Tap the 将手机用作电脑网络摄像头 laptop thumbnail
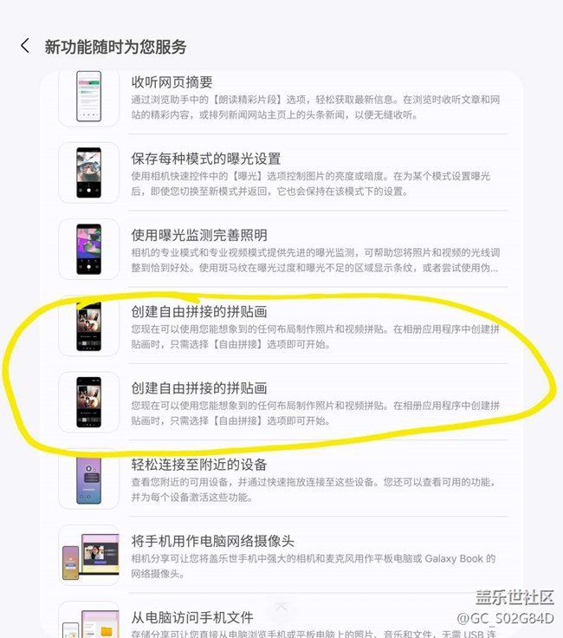The width and height of the screenshot is (563, 638). [x=88, y=556]
